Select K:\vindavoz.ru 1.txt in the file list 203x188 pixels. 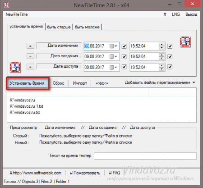tap(26, 106)
